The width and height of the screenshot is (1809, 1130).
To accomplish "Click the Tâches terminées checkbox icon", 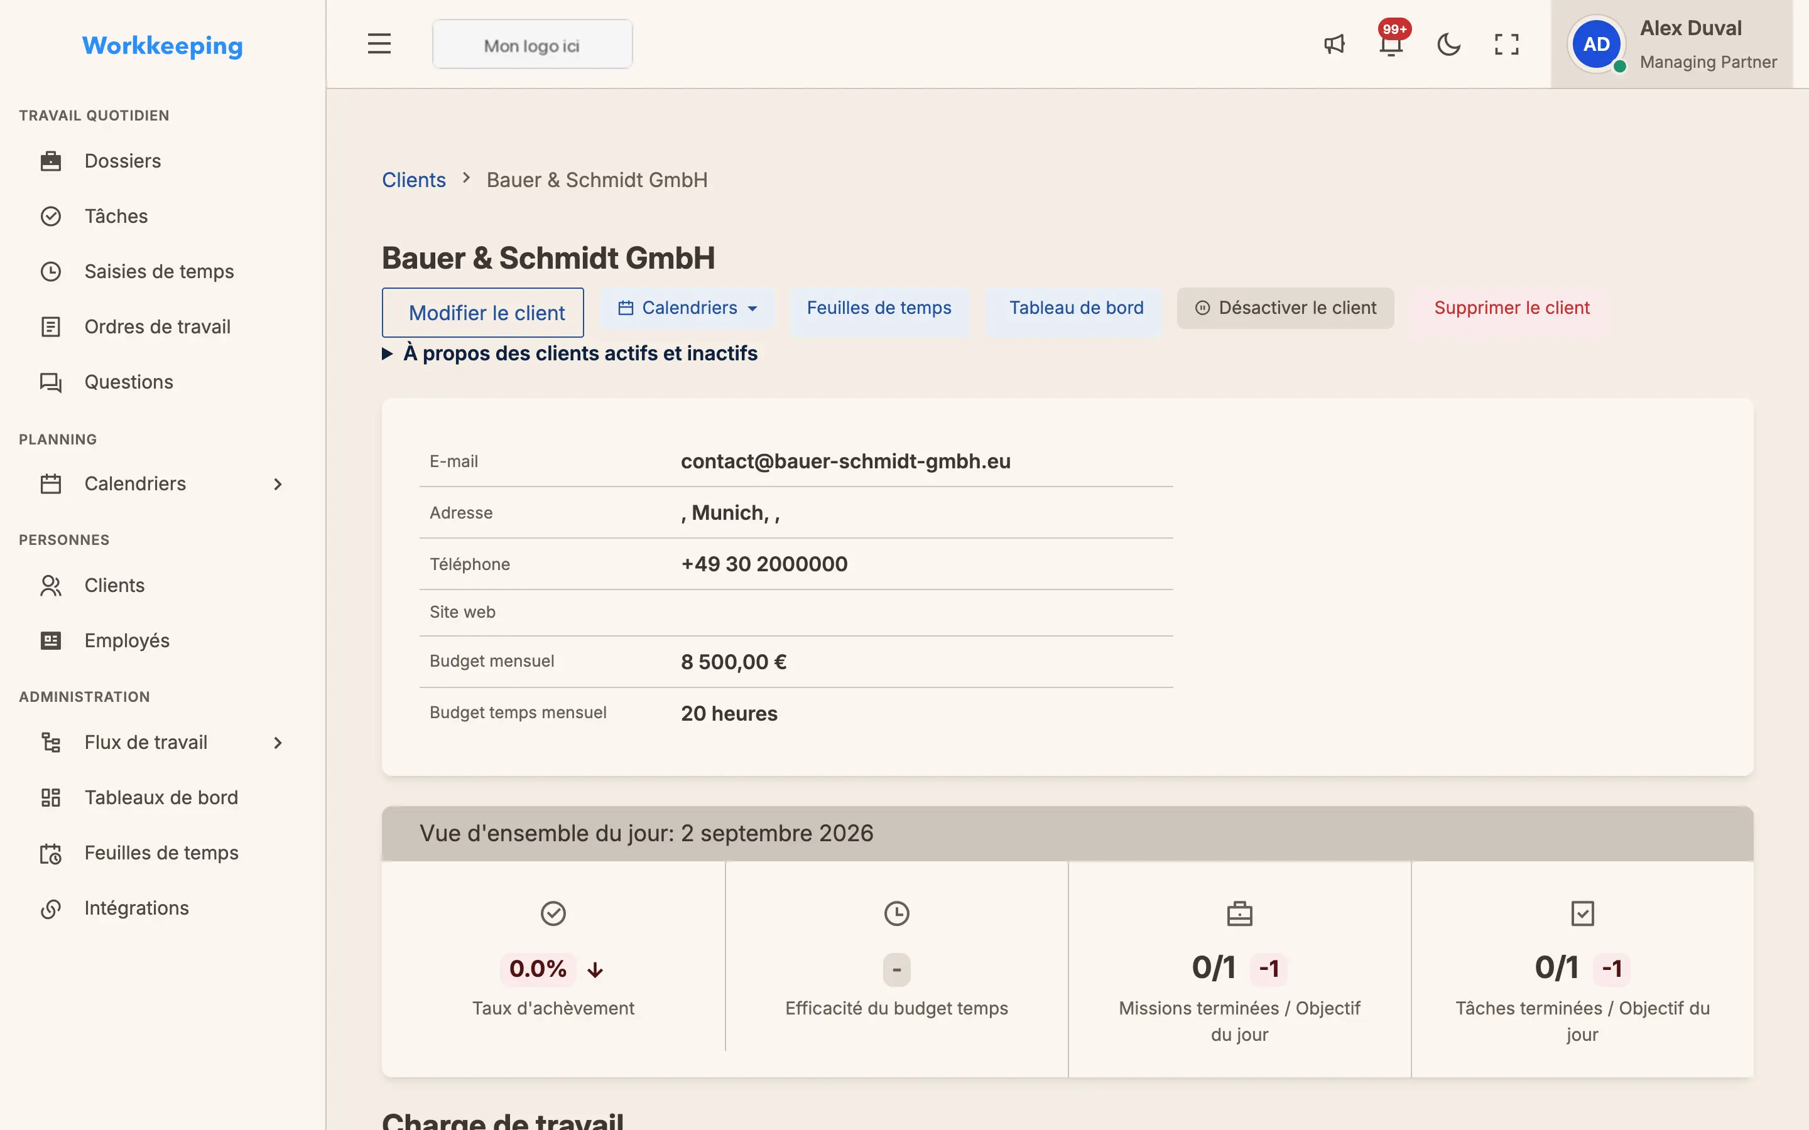I will tap(1582, 913).
